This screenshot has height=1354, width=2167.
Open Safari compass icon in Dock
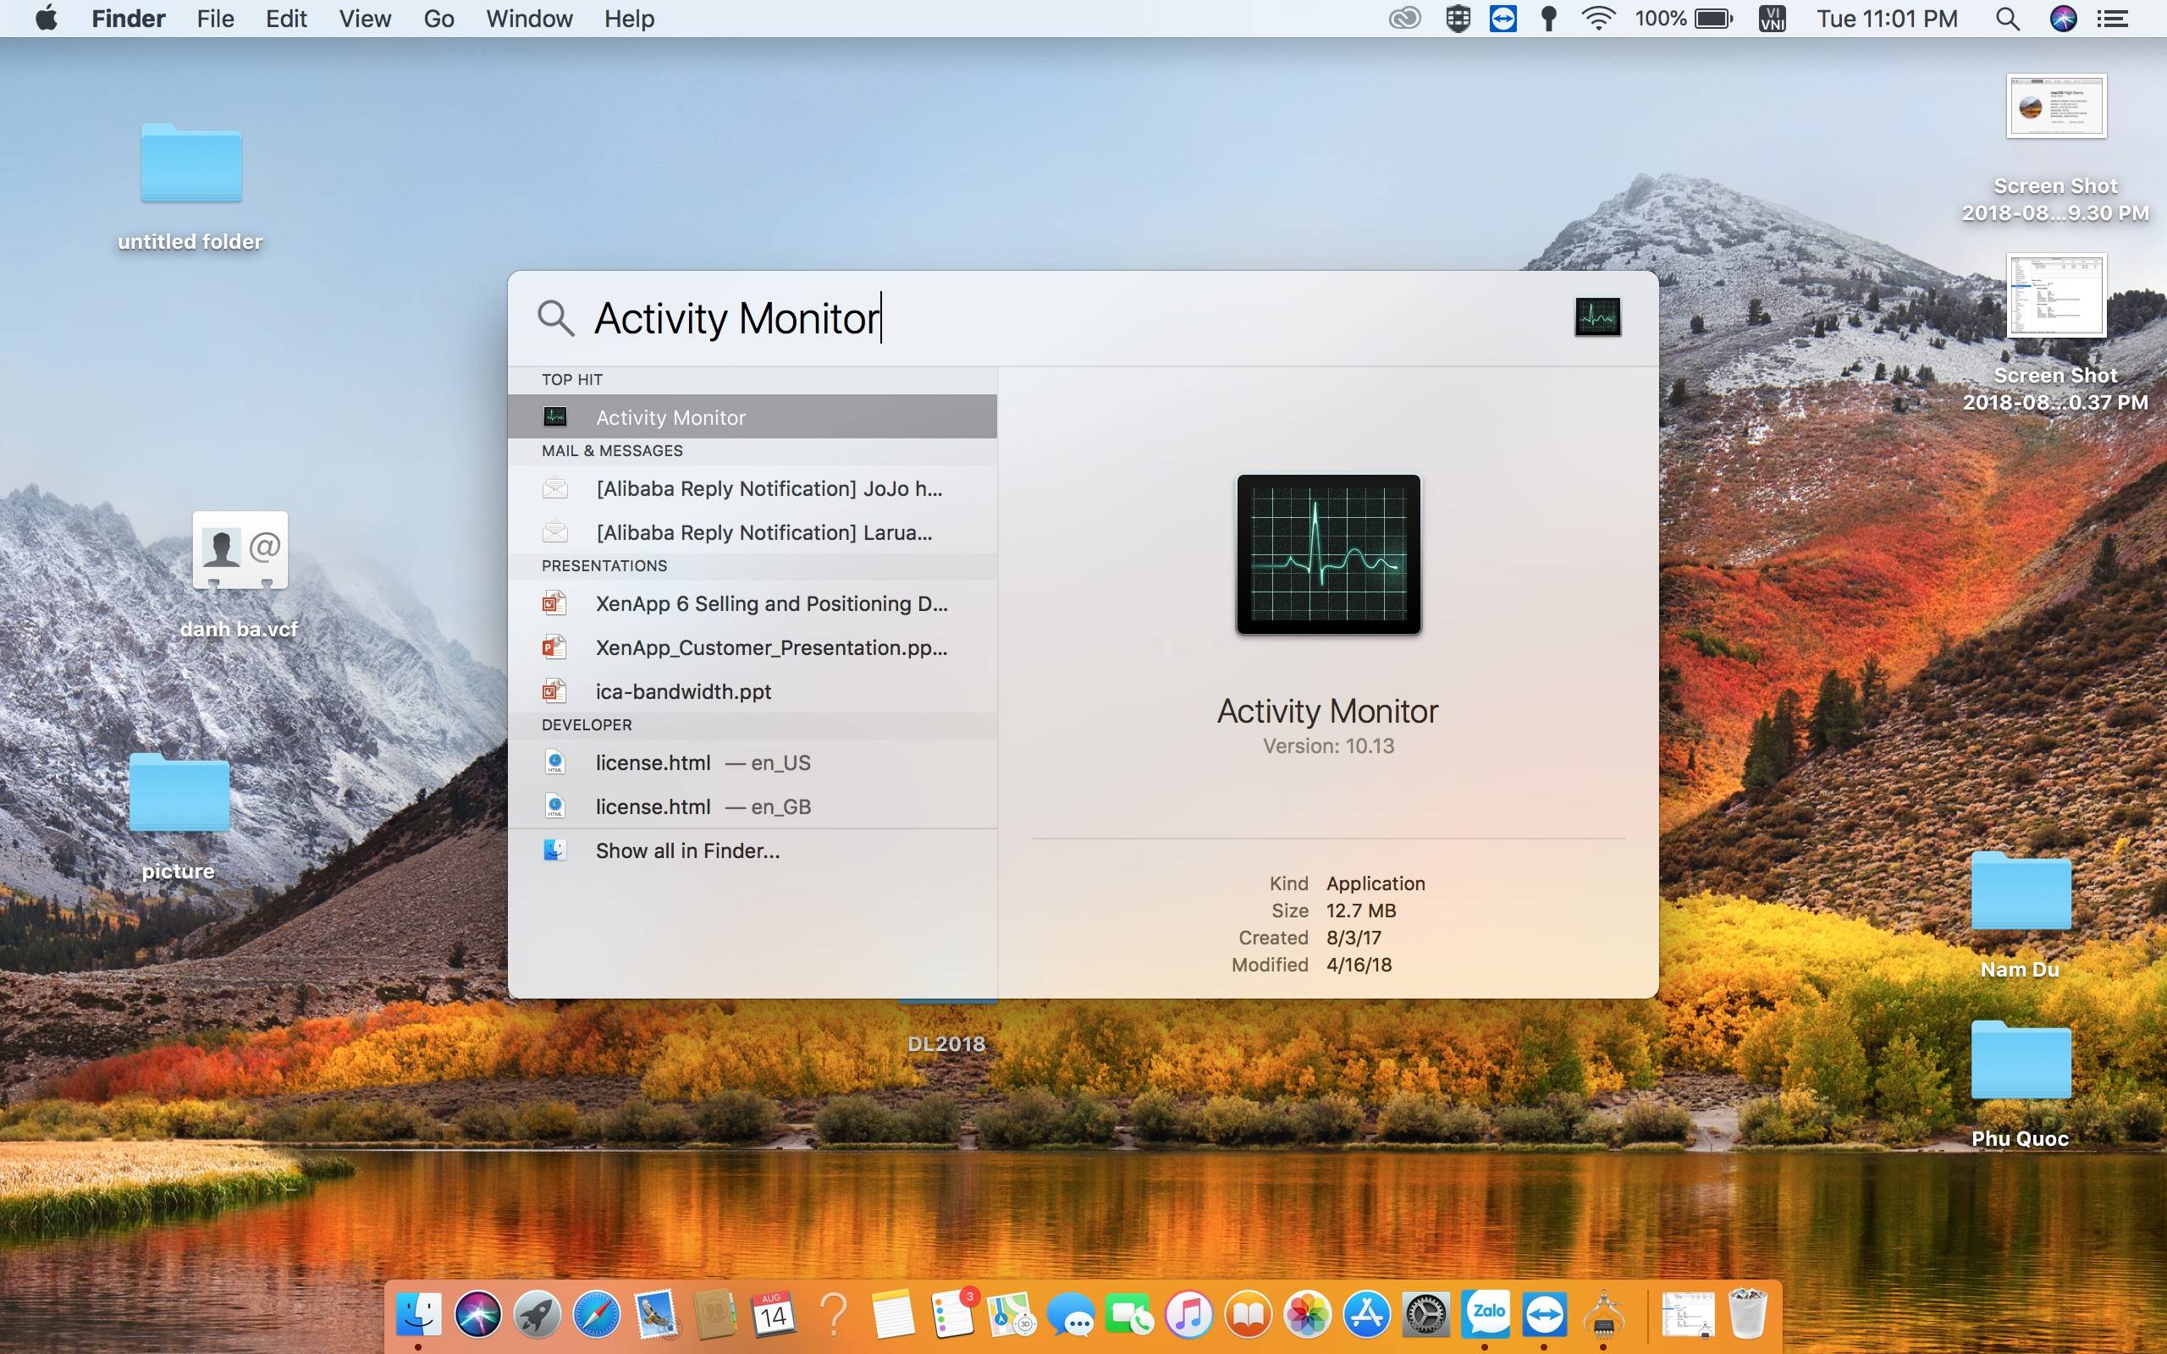click(x=597, y=1313)
